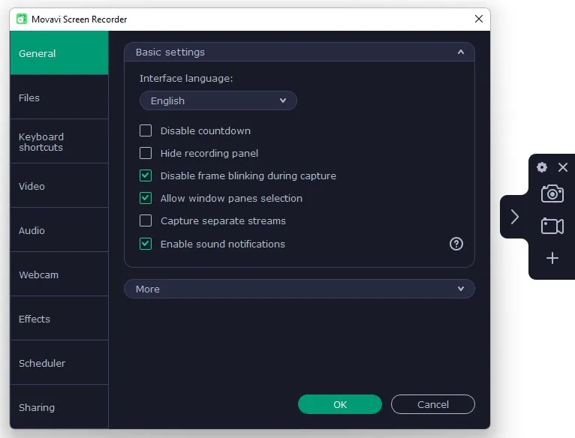Select the Scheduler tab
This screenshot has width=575, height=438.
[59, 363]
